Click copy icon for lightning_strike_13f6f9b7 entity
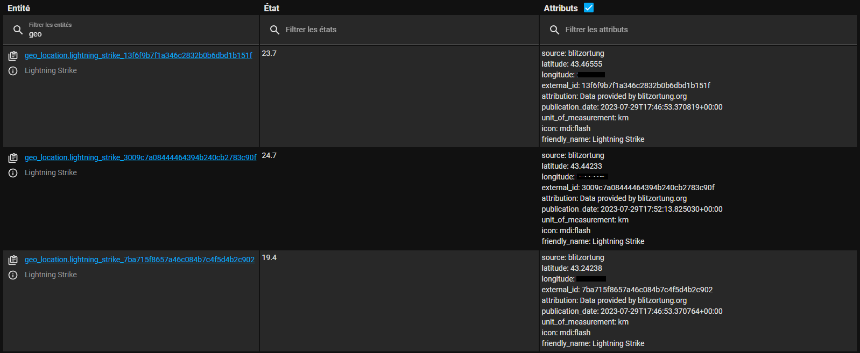The width and height of the screenshot is (860, 353). [13, 55]
